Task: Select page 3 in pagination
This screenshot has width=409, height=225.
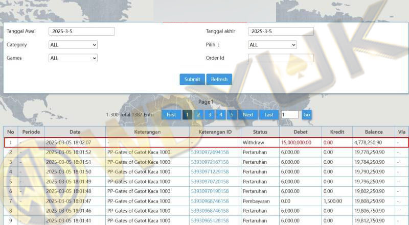Action: tap(210, 115)
